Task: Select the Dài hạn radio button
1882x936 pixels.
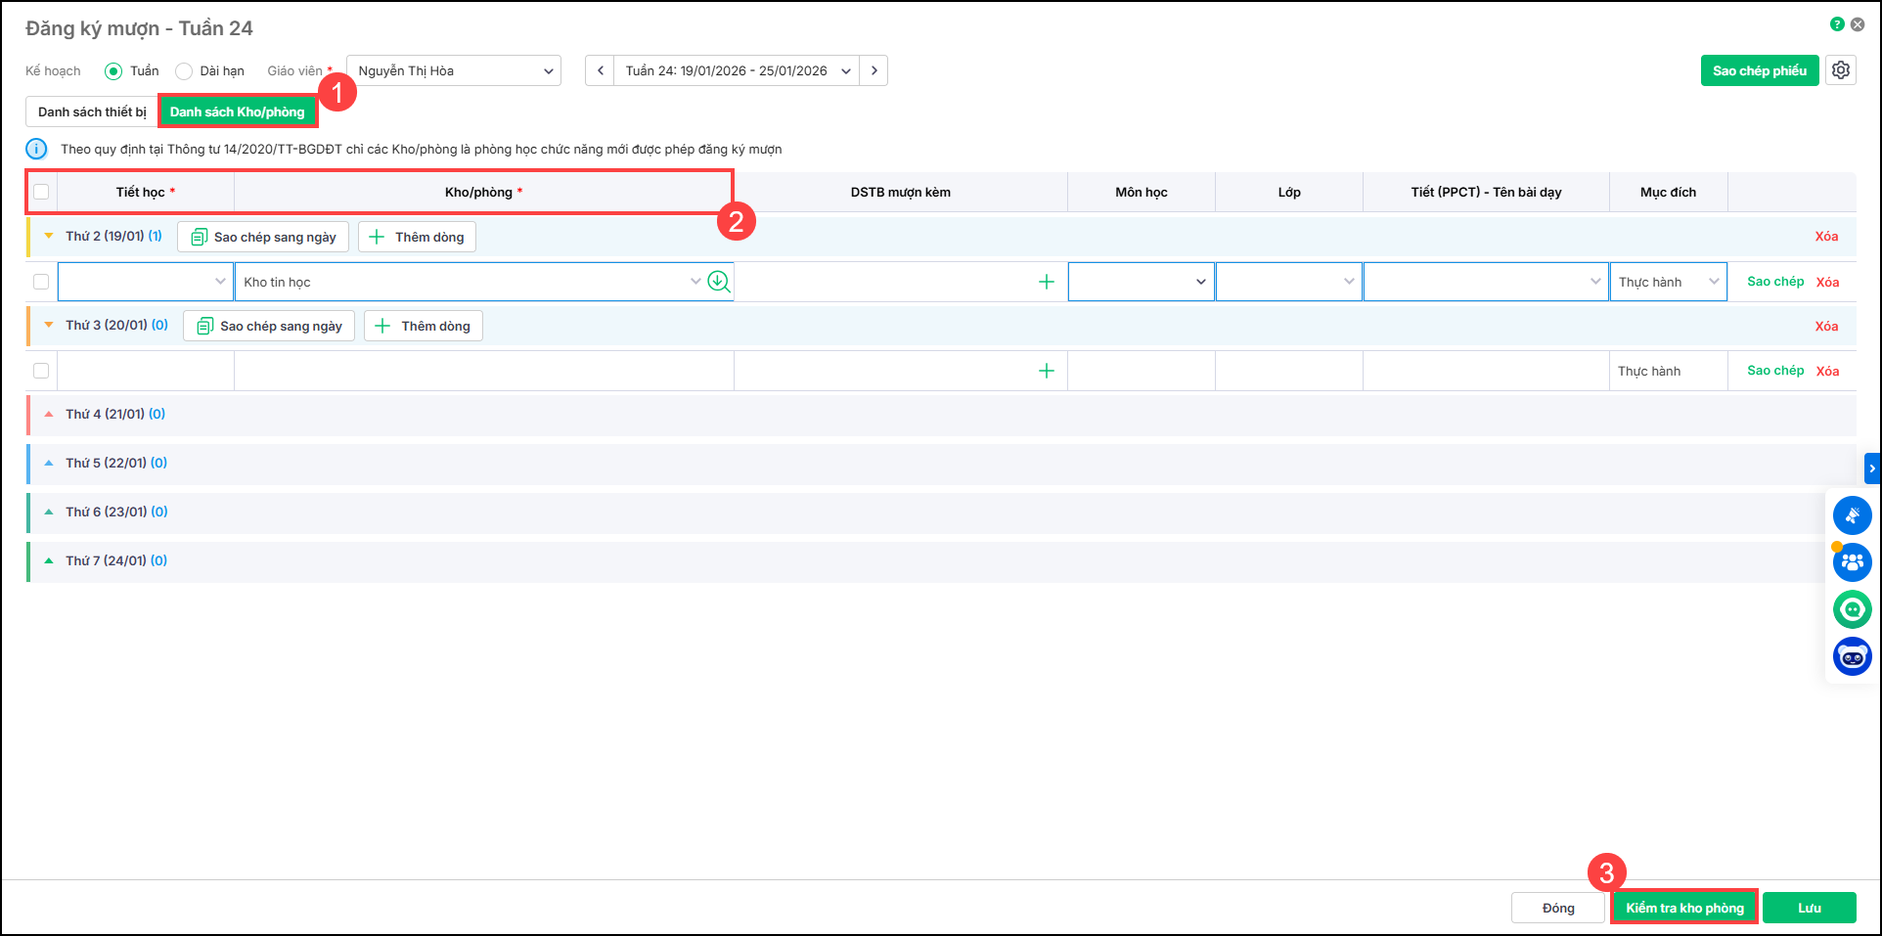Action: click(x=184, y=71)
